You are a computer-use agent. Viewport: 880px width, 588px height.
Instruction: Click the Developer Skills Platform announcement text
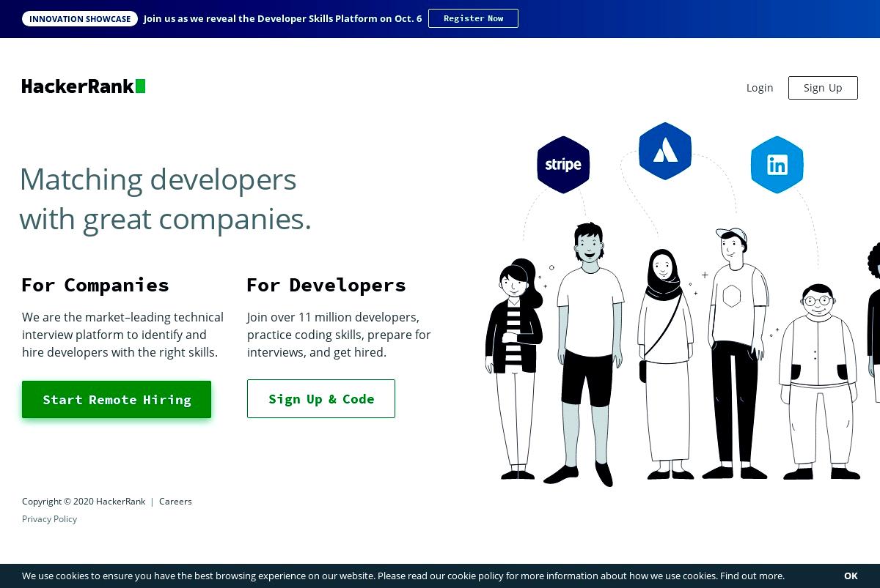[283, 19]
